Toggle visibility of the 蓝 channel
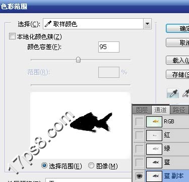This screenshot has width=189, height=182. coord(139,162)
